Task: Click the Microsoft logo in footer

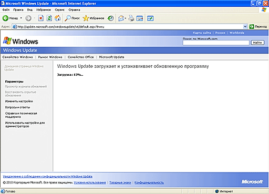Action: tap(252, 182)
